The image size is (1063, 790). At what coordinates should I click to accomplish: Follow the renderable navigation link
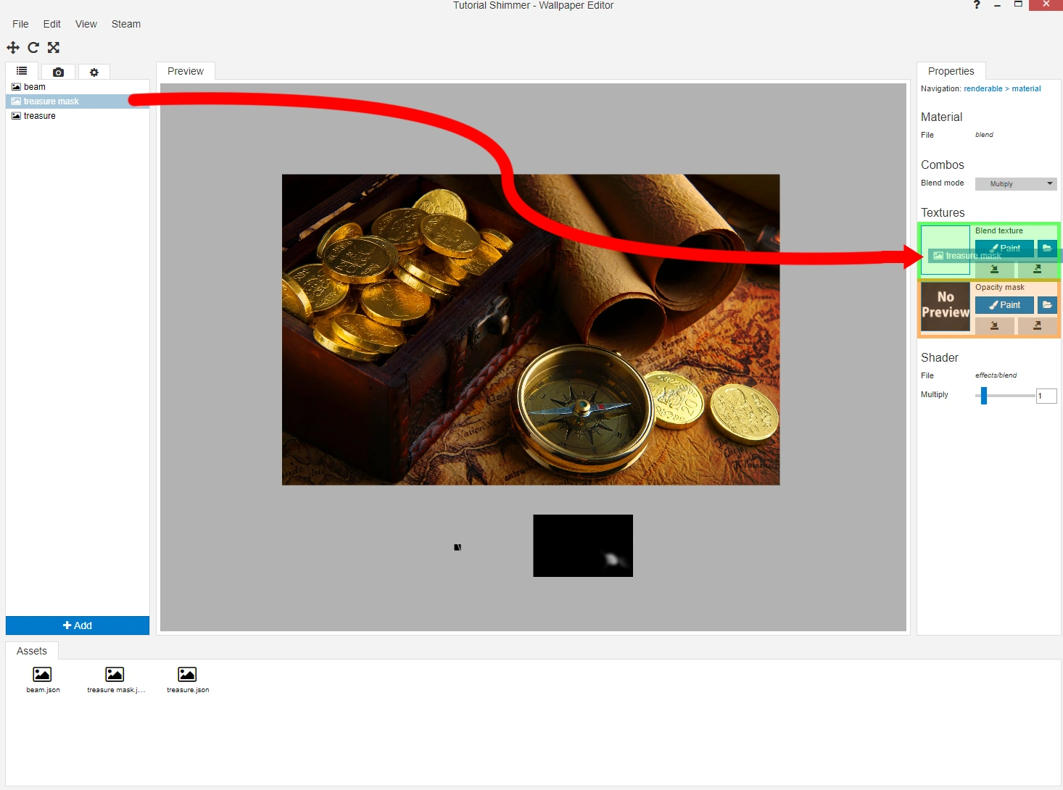(x=983, y=89)
